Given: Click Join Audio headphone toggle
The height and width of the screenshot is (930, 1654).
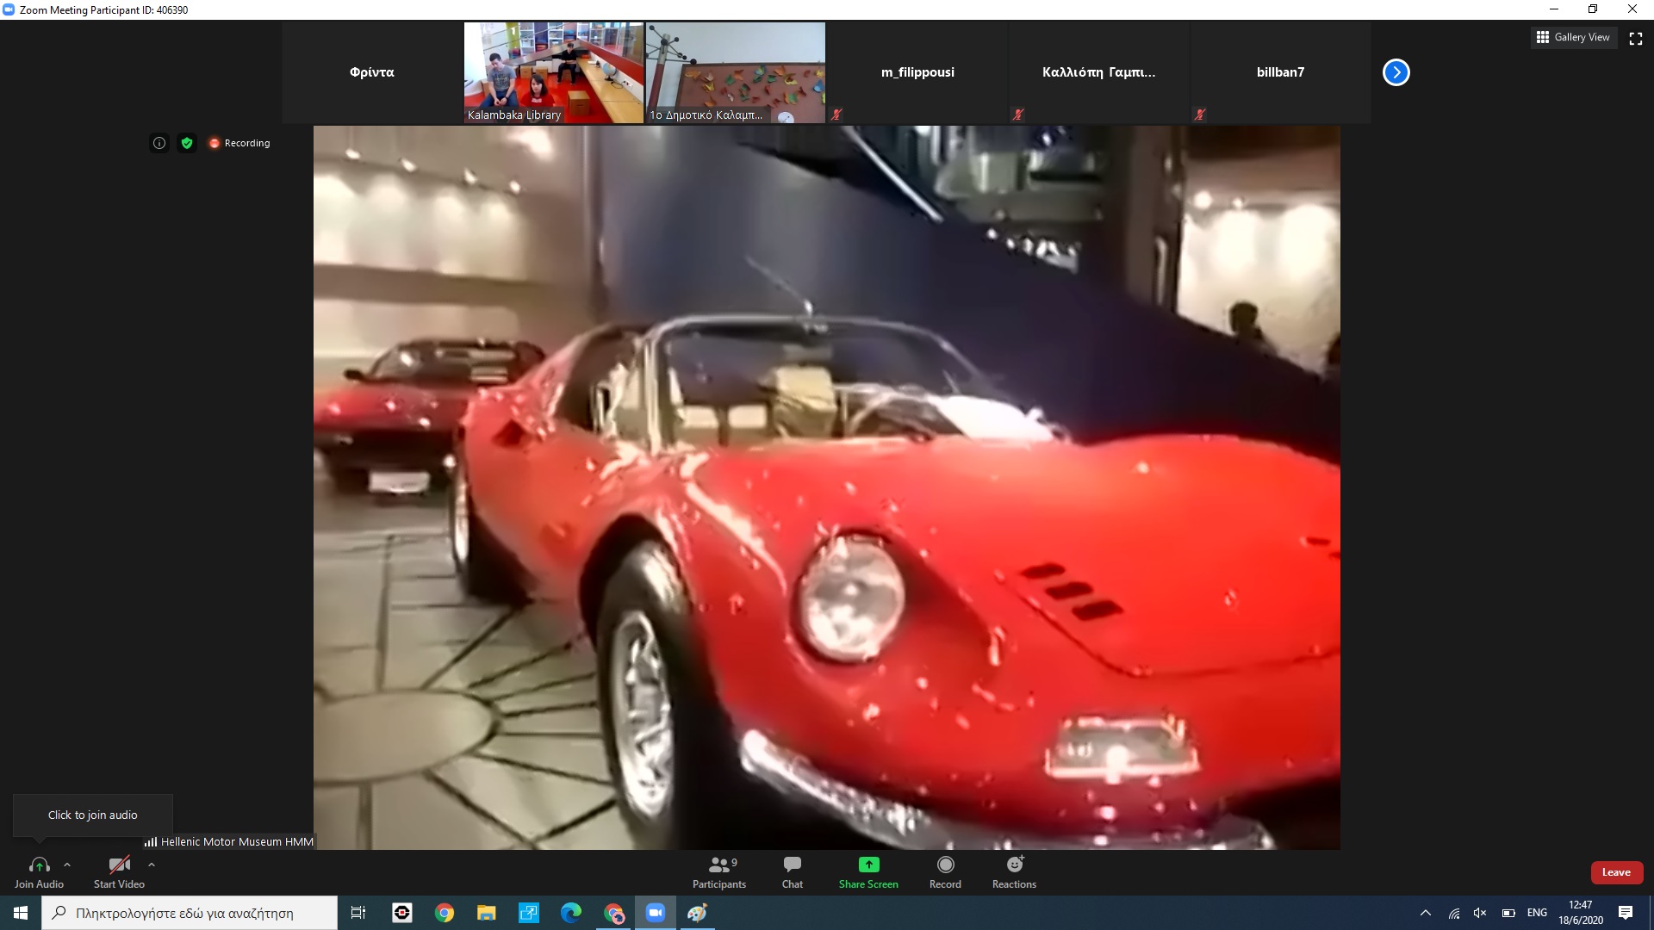Looking at the screenshot, I should (39, 865).
